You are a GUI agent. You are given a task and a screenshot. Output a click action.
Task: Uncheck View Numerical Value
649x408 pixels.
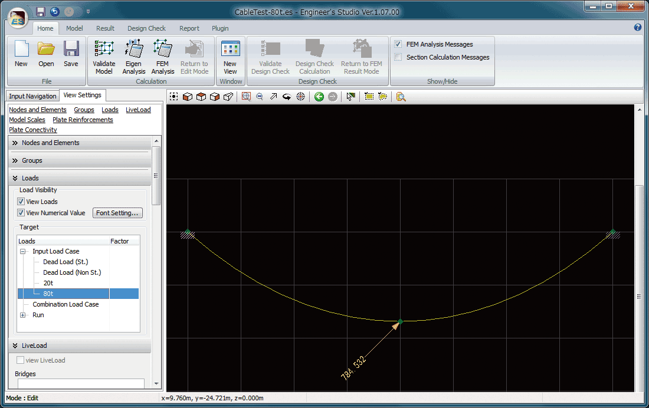pos(21,213)
